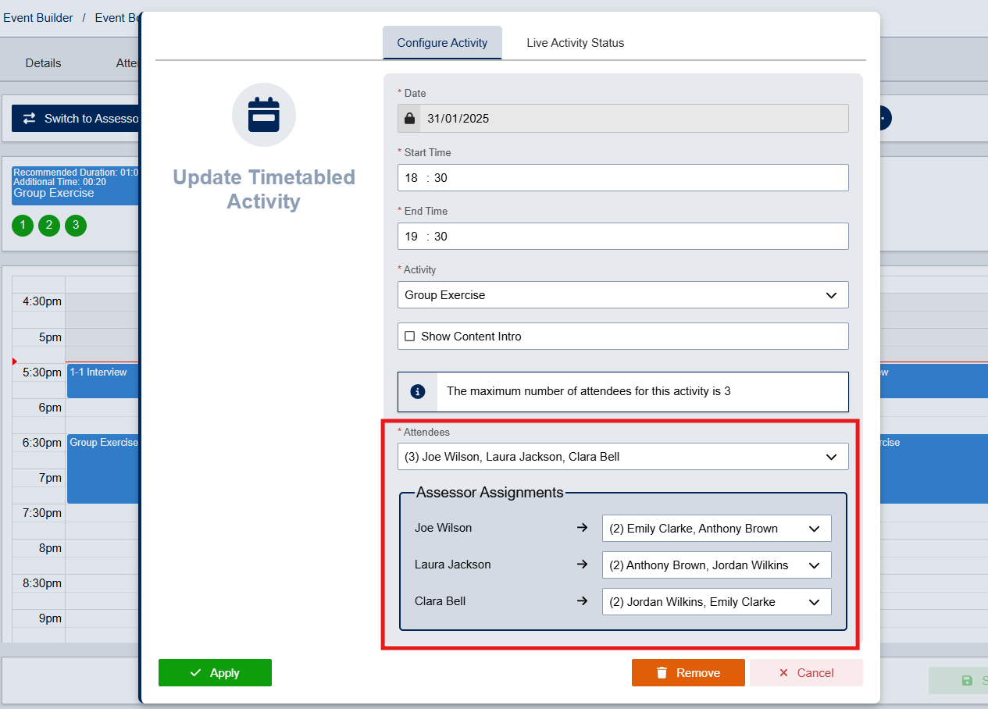This screenshot has width=988, height=709.
Task: Click the 1-1 Interview timetable block
Action: (103, 381)
